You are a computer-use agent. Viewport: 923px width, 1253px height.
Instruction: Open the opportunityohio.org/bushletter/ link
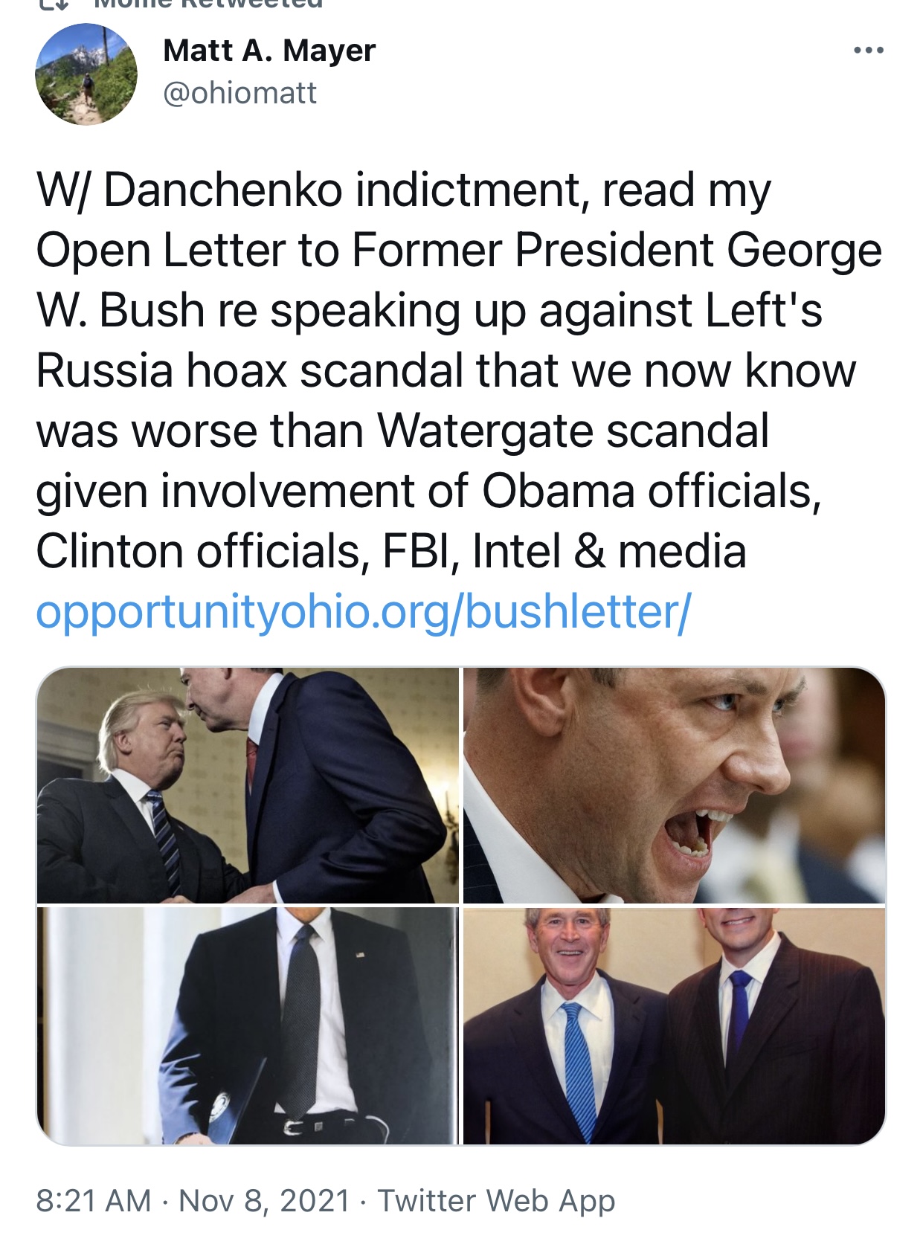364,611
